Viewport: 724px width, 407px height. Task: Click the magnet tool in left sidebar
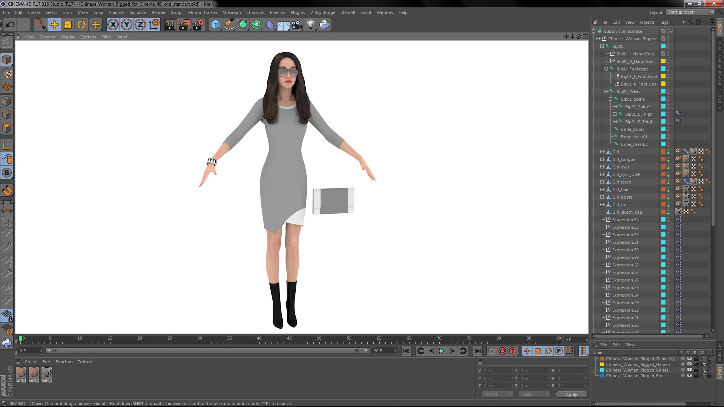[x=7, y=190]
